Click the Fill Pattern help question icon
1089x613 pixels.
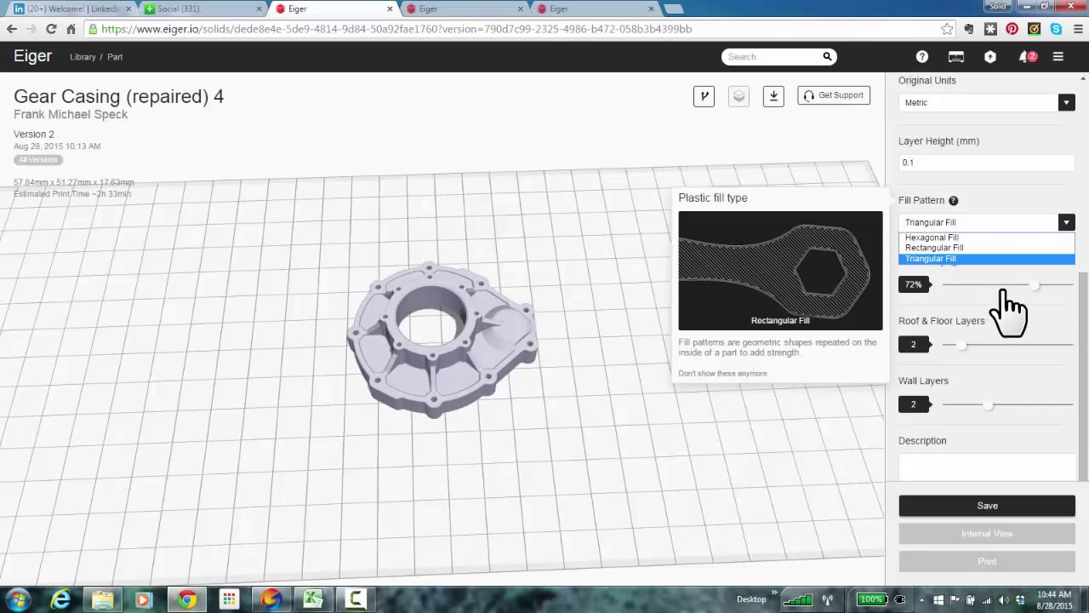(x=953, y=201)
